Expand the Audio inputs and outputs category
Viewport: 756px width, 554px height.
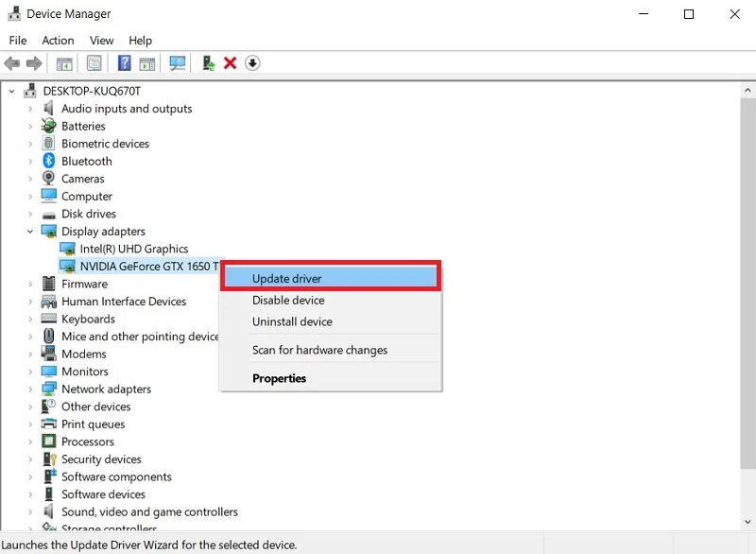click(x=30, y=109)
